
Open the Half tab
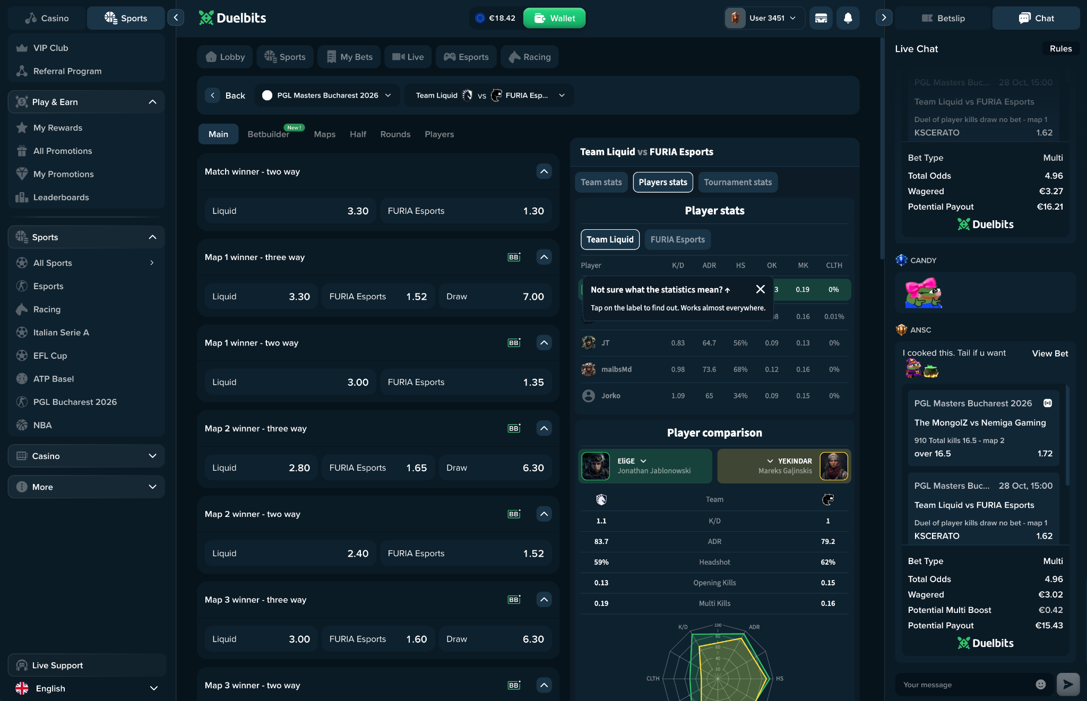coord(358,134)
